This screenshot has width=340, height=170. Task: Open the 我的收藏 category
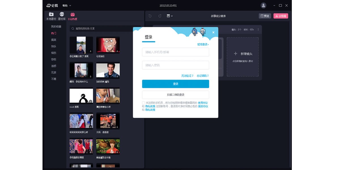pyautogui.click(x=56, y=27)
